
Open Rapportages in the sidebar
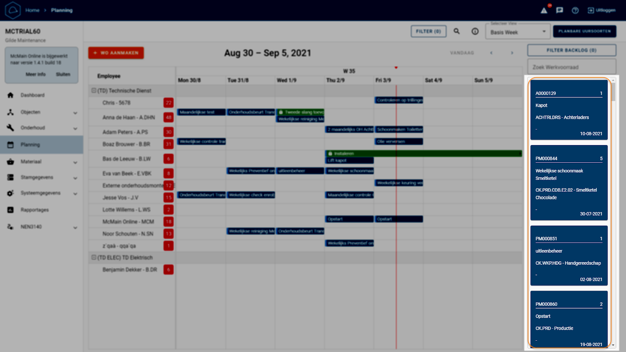pyautogui.click(x=34, y=210)
